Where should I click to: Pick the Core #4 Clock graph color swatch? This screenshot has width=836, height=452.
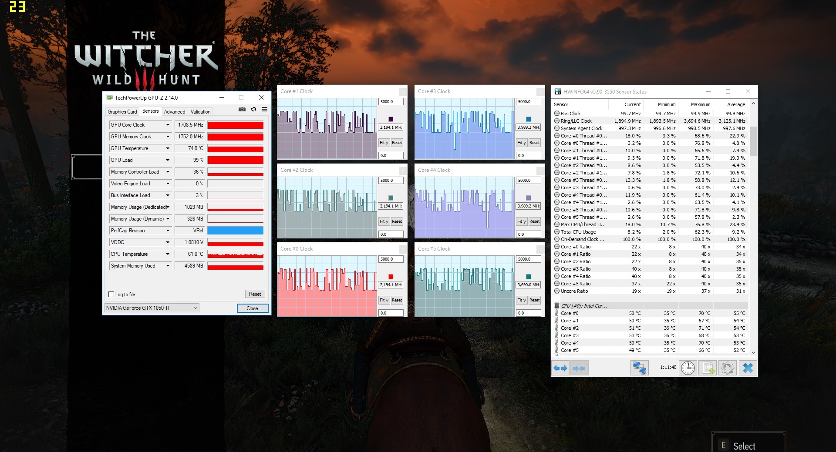[x=529, y=198]
